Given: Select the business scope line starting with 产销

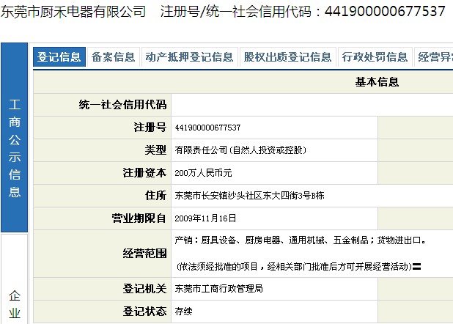Looking at the screenshot, I should click(300, 240).
